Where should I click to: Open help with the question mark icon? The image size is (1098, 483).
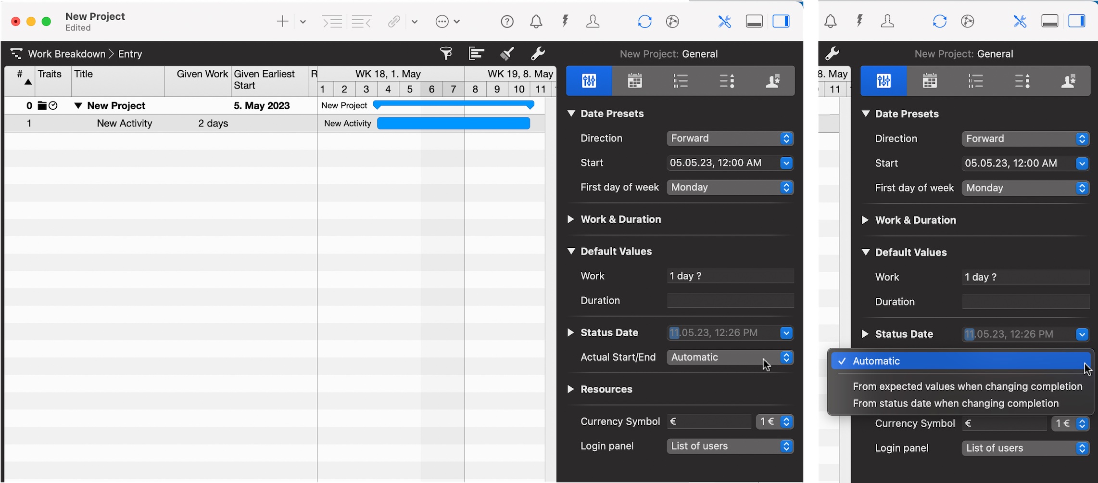(x=507, y=22)
